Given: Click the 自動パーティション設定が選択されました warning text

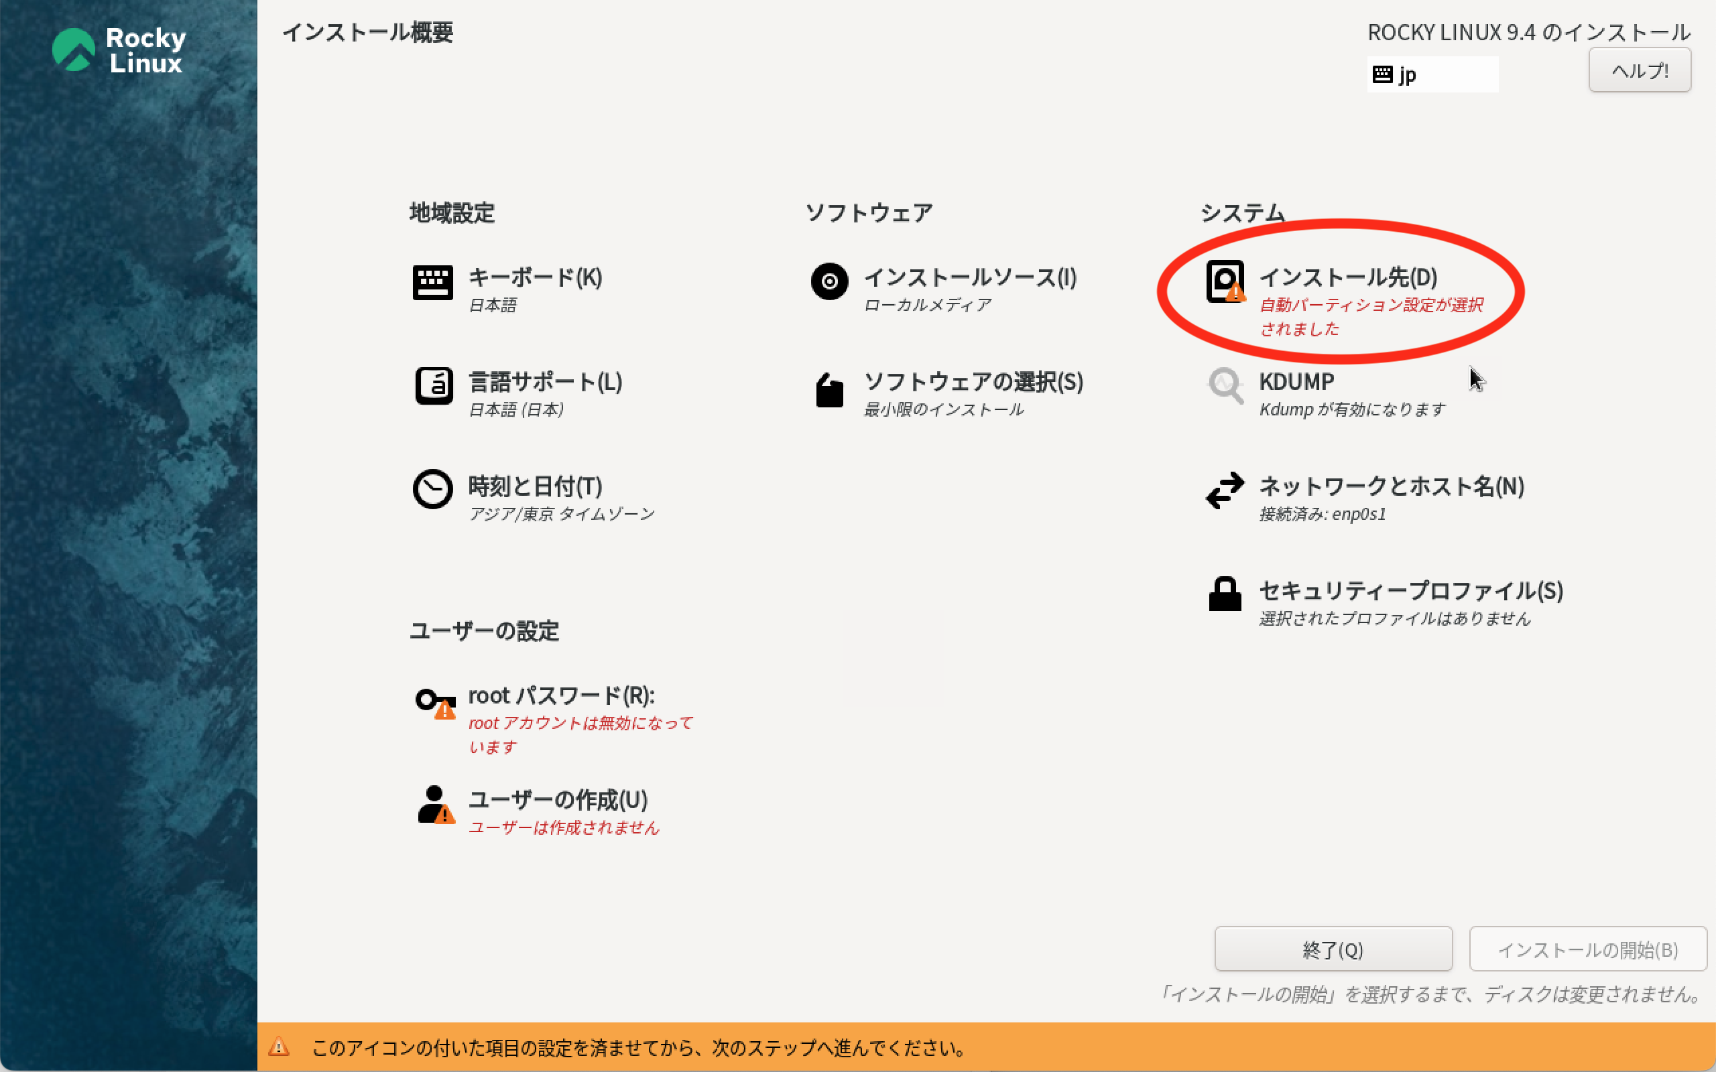Looking at the screenshot, I should click(x=1371, y=316).
